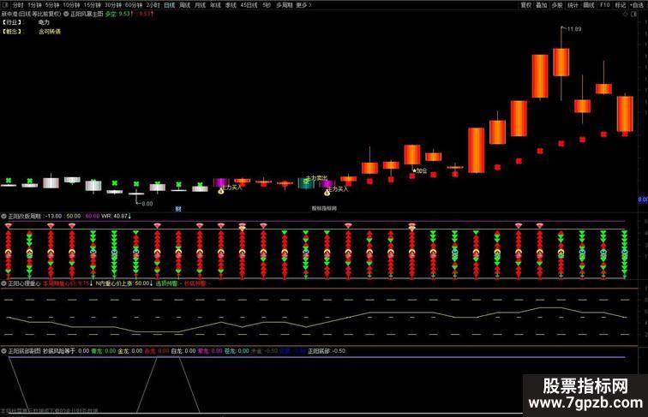The width and height of the screenshot is (648, 417).
Task: Click the 复权 toolbar button
Action: [525, 5]
